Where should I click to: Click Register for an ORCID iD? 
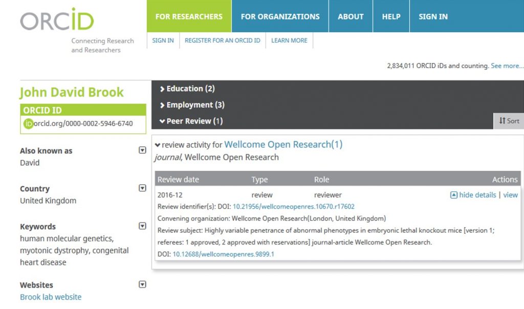[x=222, y=40]
